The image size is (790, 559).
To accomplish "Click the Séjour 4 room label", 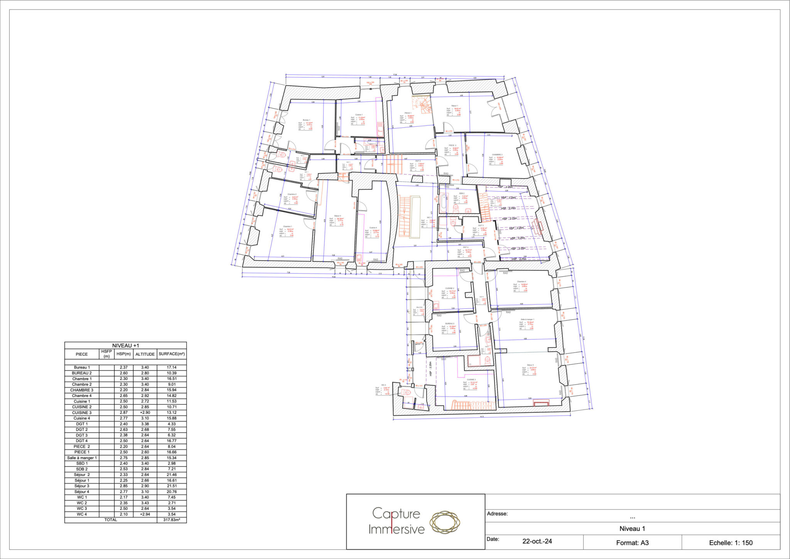I will pyautogui.click(x=338, y=216).
